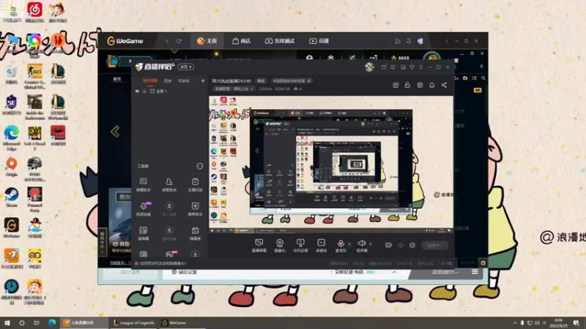The image size is (586, 329).
Task: Open the Steam desktop shortcut
Action: [12, 197]
